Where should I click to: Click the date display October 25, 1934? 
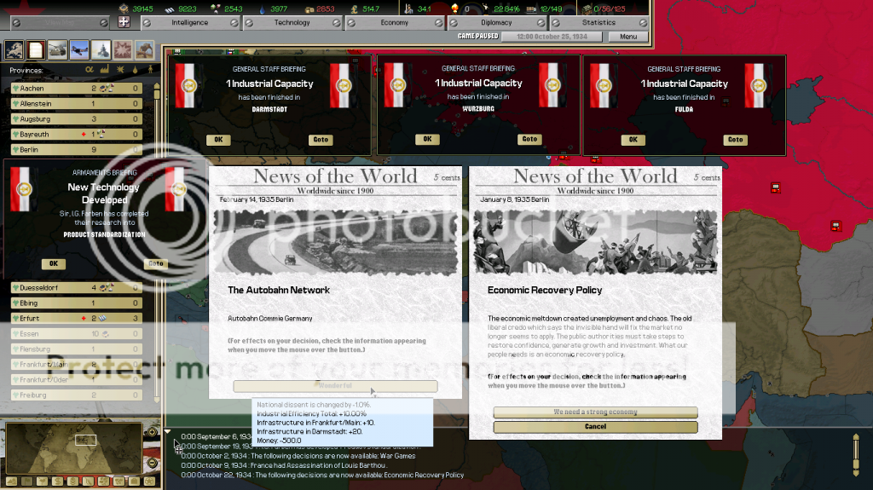tap(552, 37)
